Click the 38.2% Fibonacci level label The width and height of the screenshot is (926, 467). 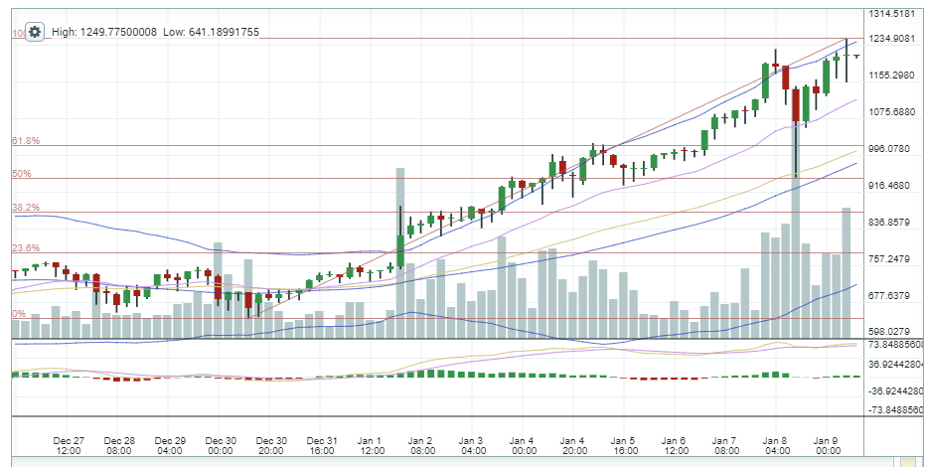point(26,208)
